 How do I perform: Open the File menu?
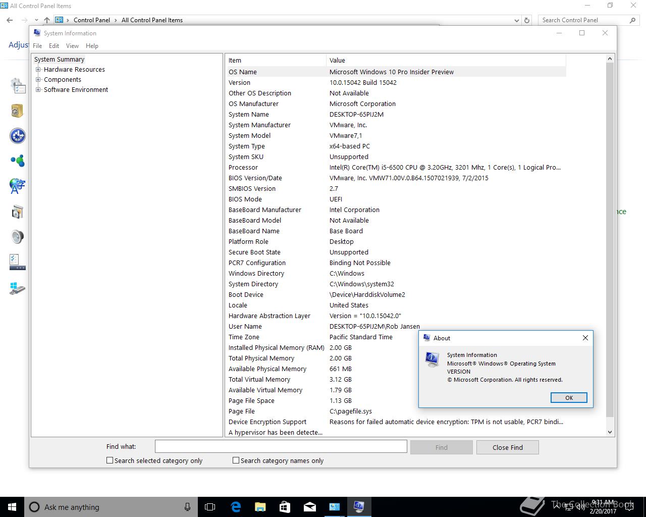coord(37,46)
